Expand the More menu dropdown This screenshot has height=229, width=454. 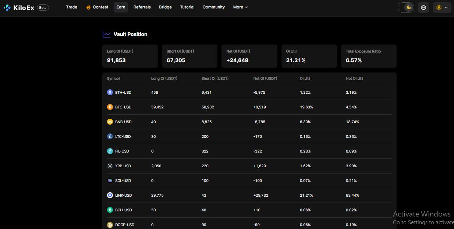(240, 7)
